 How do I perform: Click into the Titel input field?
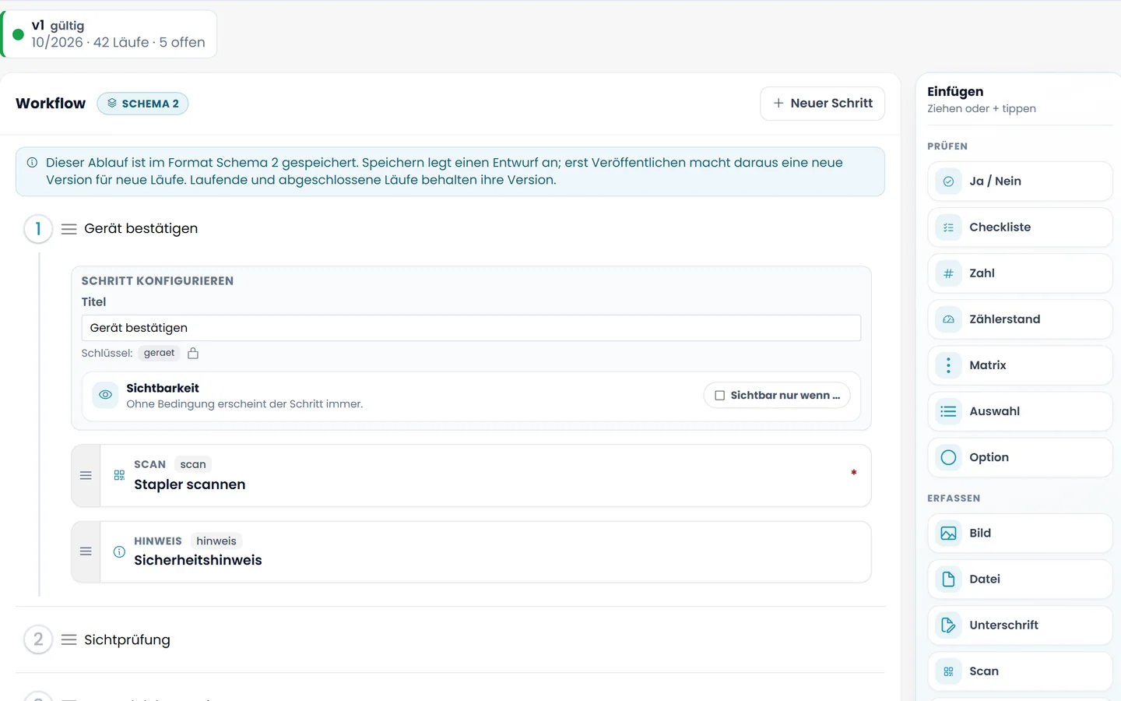point(471,328)
